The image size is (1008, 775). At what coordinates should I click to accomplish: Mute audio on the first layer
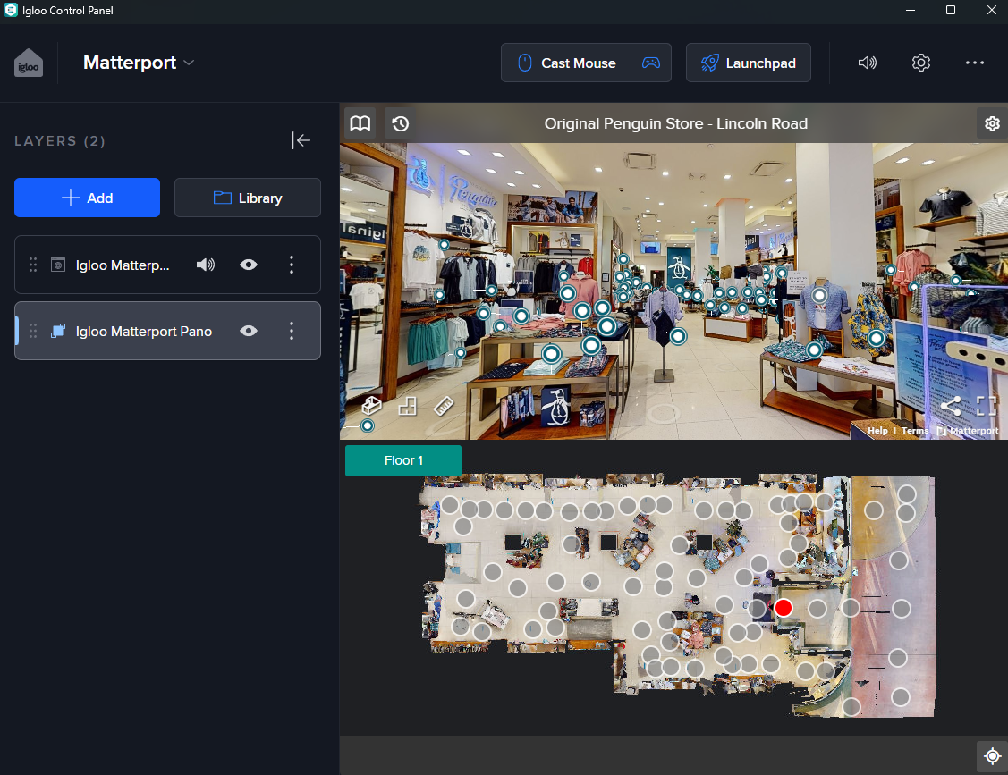click(x=206, y=265)
